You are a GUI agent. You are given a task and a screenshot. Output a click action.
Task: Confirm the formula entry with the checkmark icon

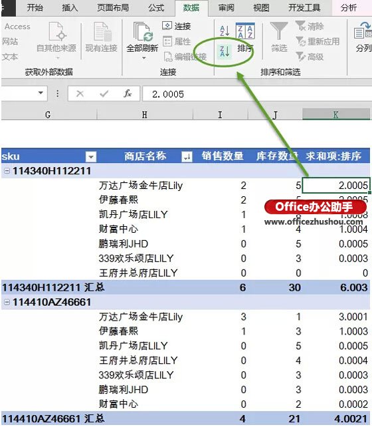pos(104,94)
